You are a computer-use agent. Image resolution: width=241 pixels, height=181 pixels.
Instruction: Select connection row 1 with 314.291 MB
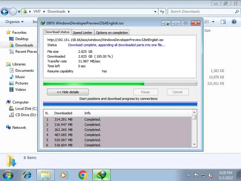click(x=117, y=119)
